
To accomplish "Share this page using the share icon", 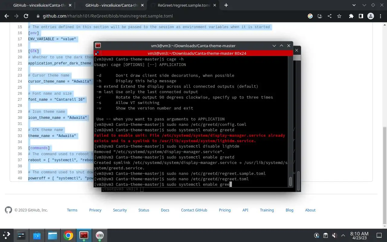I will [x=330, y=16].
